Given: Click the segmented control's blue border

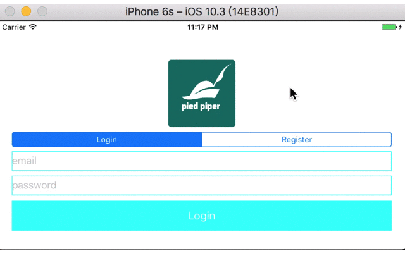Looking at the screenshot, I should click(391, 140).
